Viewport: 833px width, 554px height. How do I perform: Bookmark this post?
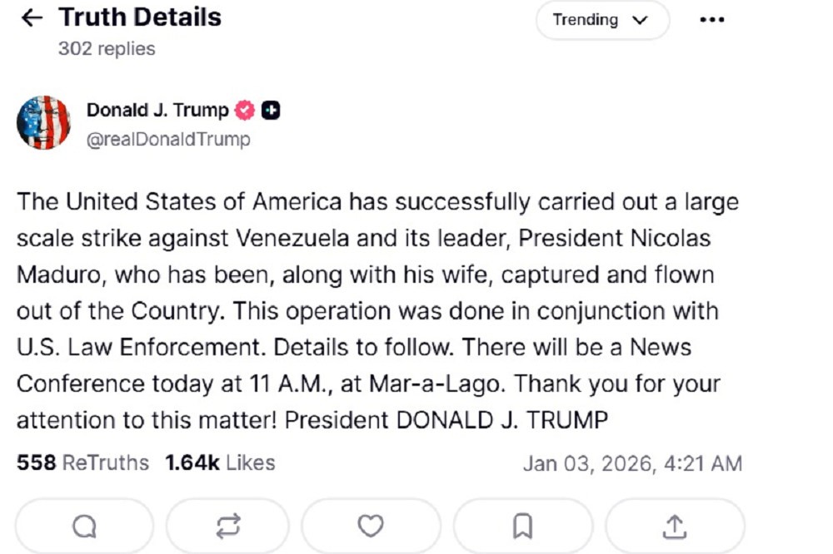click(522, 526)
